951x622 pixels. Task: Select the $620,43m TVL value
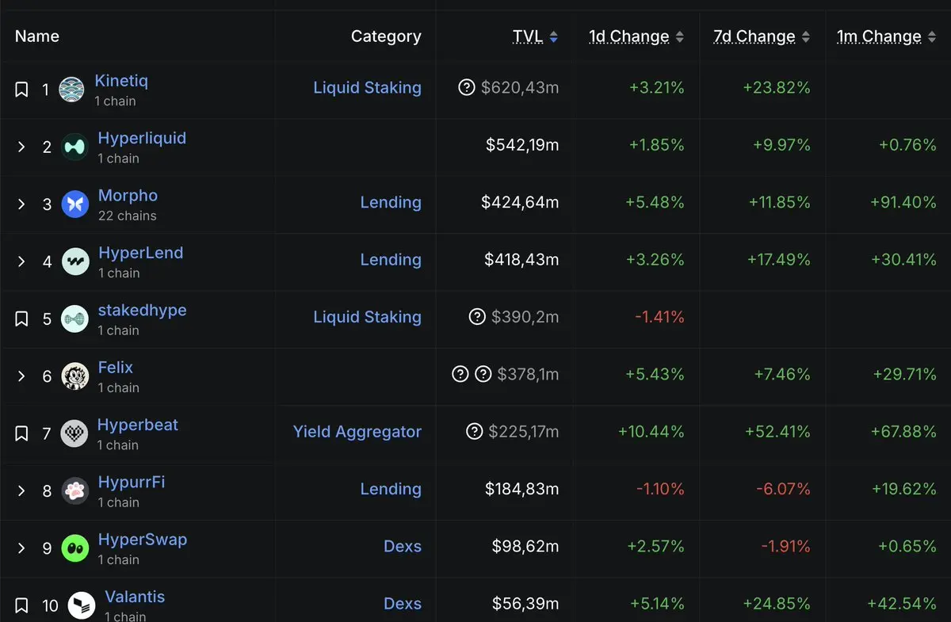(x=520, y=88)
